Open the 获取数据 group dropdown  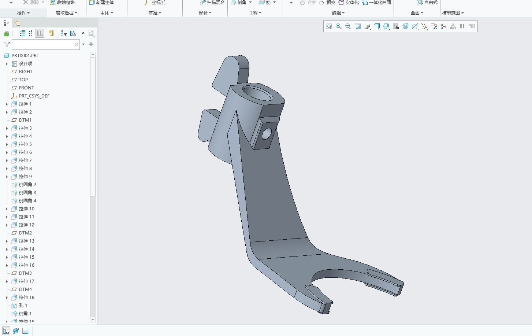click(67, 13)
